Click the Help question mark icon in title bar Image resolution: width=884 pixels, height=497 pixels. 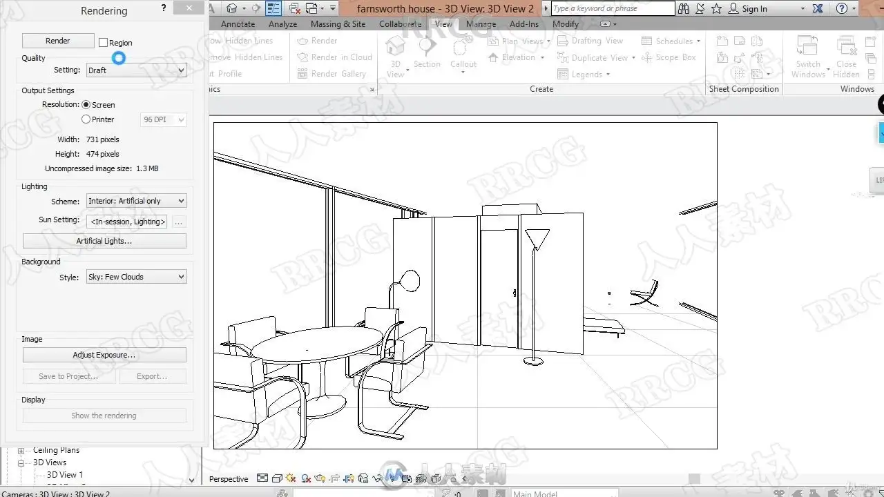coord(842,8)
